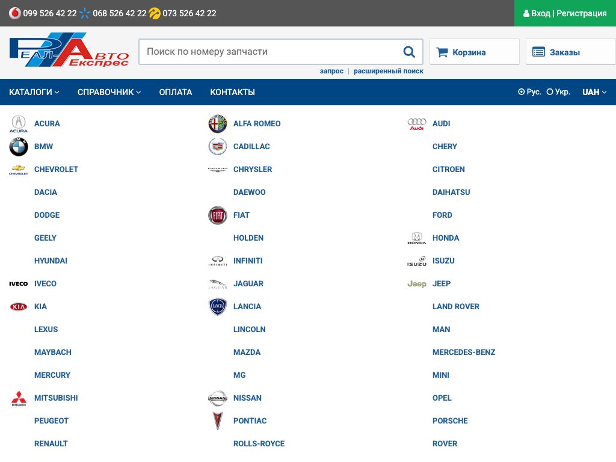The width and height of the screenshot is (616, 462).
Task: Click the Fiat red badge logo
Action: click(218, 215)
